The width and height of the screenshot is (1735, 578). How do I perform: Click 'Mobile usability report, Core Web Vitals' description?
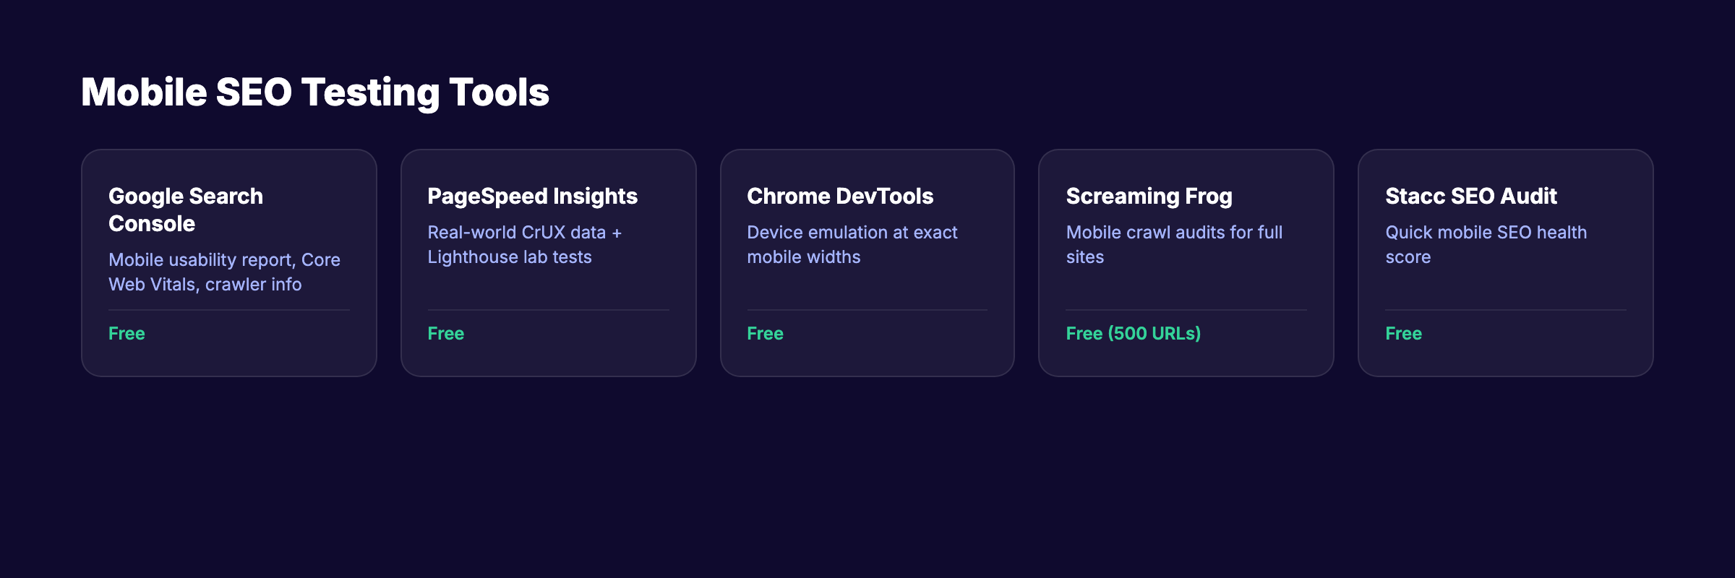(x=224, y=272)
